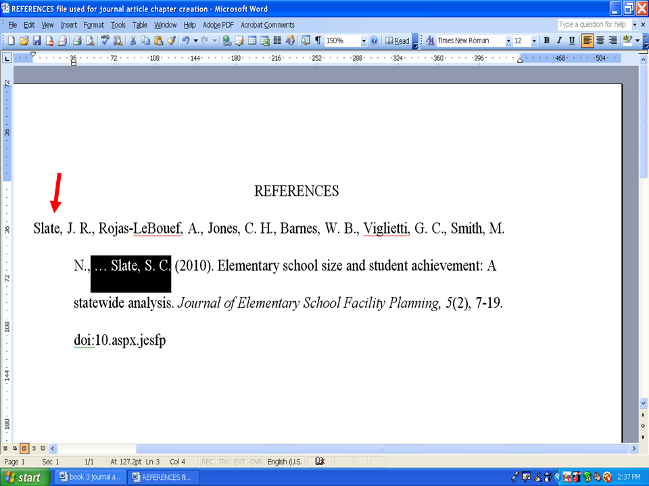Click the horizontal scrollbar thumb
The image size is (649, 486).
click(x=382, y=448)
